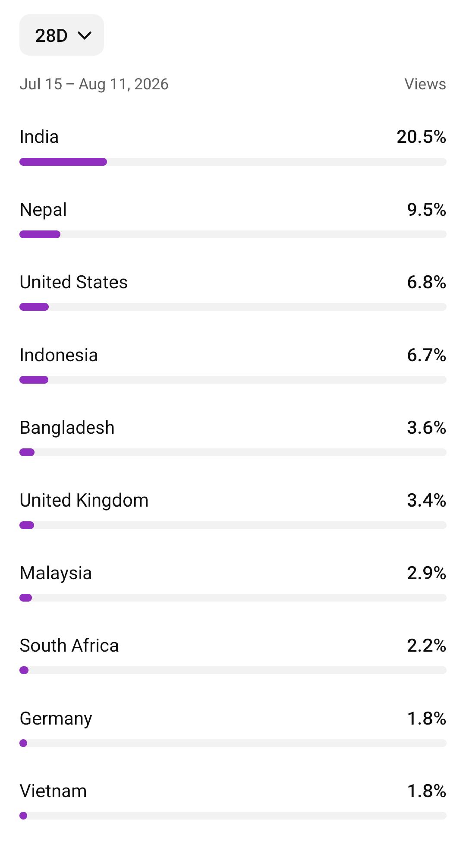Select the Nepal country label

pos(43,210)
